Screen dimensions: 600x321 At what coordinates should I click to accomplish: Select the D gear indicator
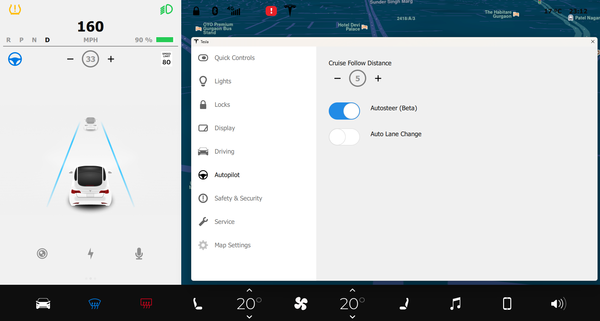click(x=47, y=40)
